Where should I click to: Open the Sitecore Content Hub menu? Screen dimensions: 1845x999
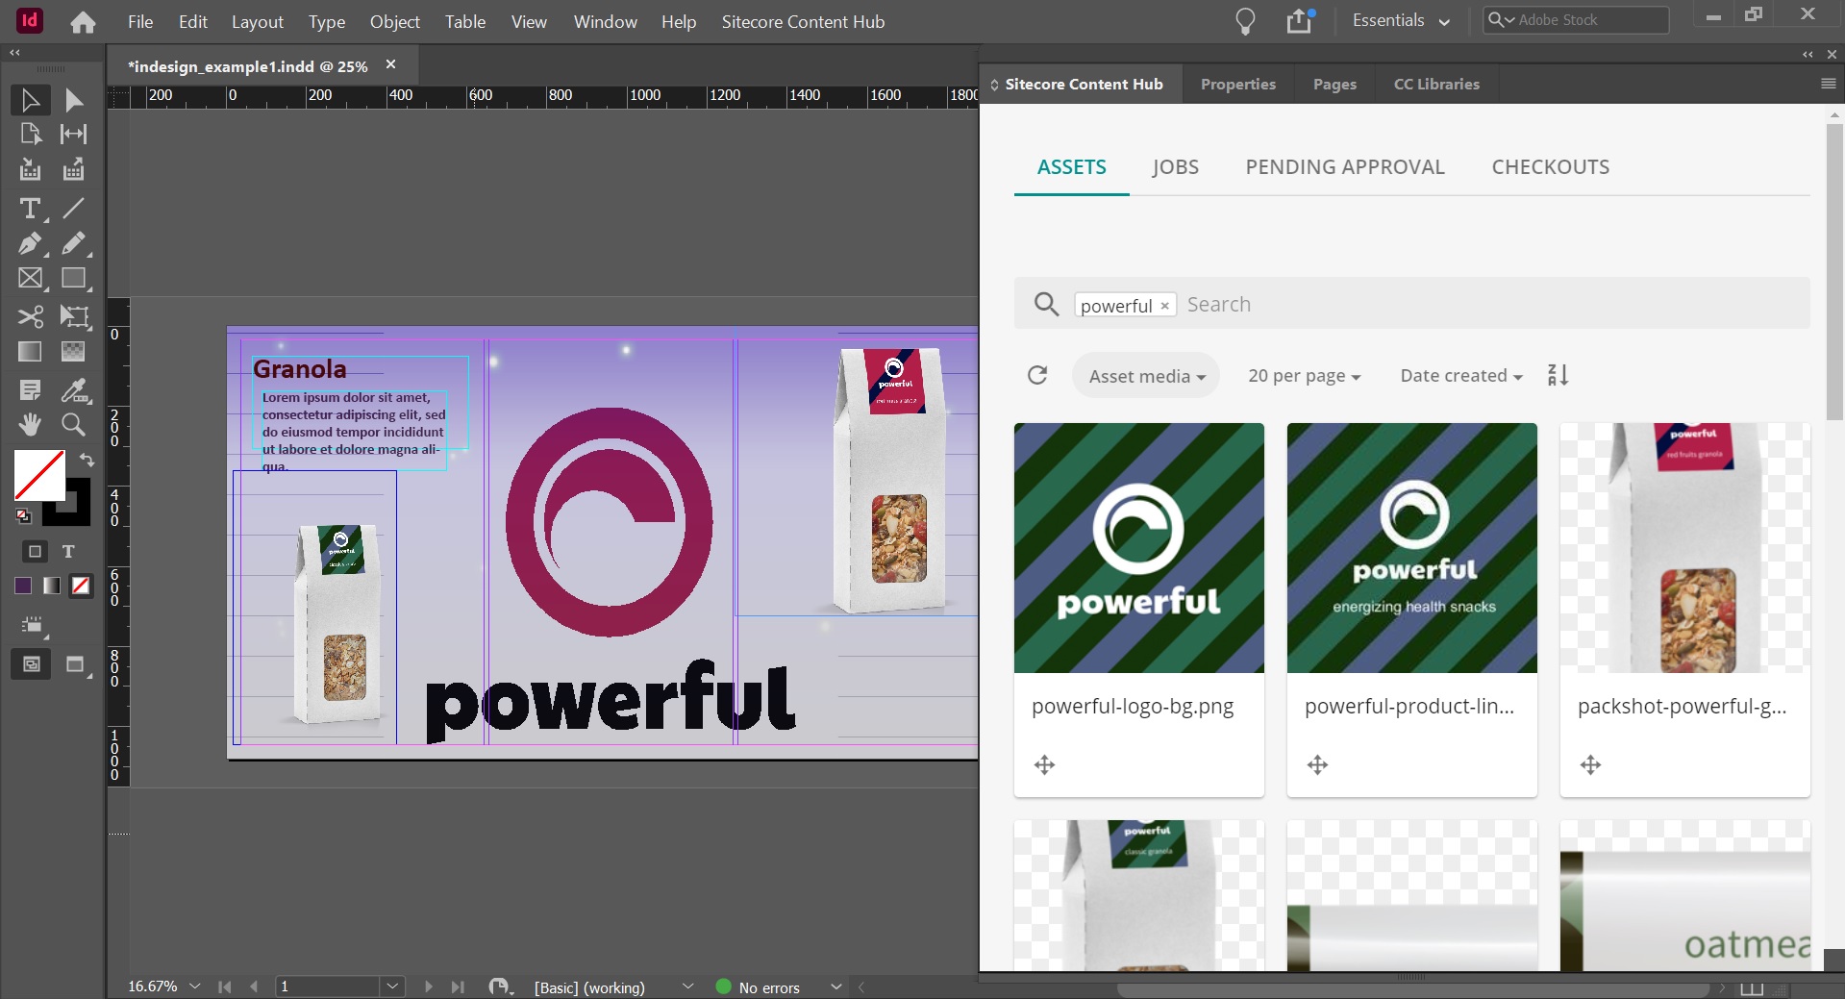803,21
